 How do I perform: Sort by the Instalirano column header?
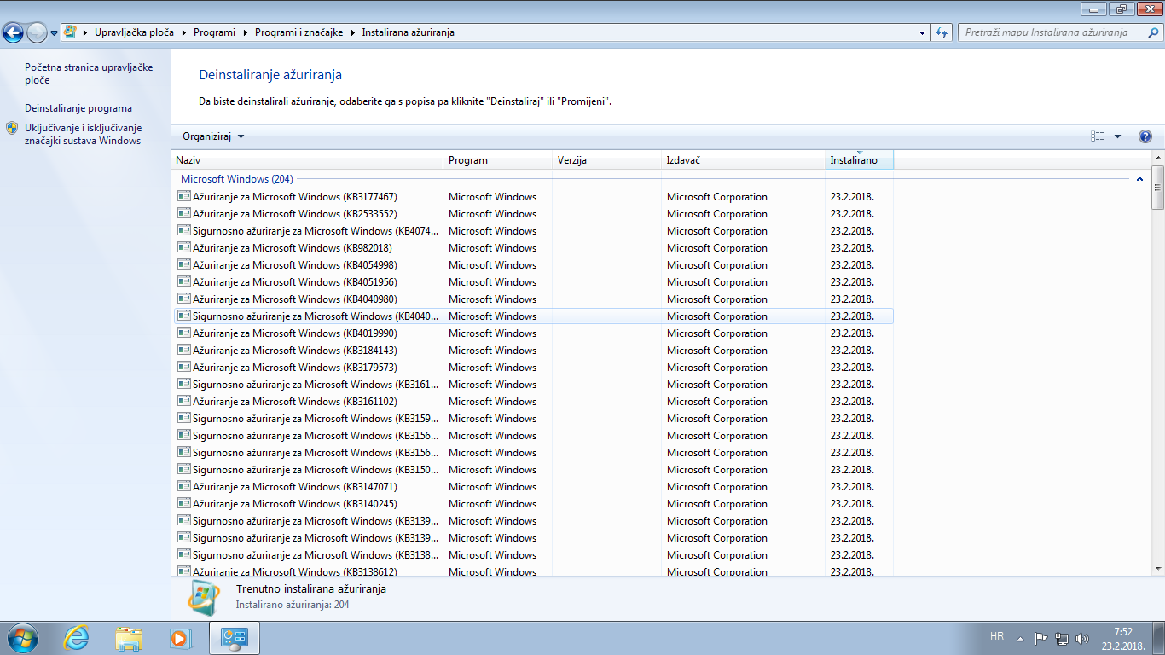point(860,160)
